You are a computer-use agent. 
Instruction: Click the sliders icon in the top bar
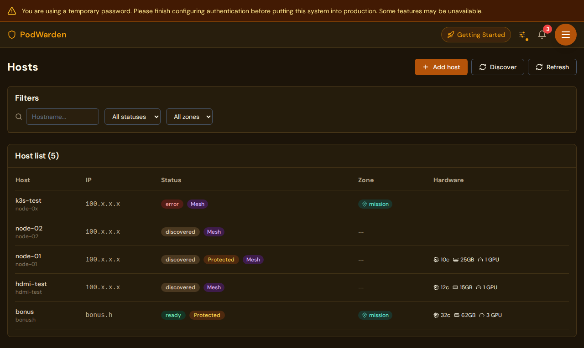(523, 34)
